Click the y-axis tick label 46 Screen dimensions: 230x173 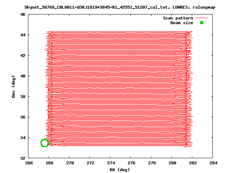[x=23, y=14]
